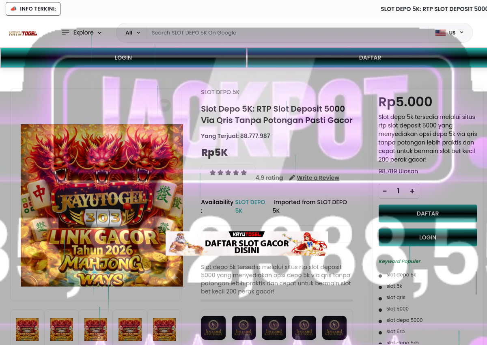Click the top LOGIN bar button
Image resolution: width=487 pixels, height=345 pixels.
tap(123, 58)
